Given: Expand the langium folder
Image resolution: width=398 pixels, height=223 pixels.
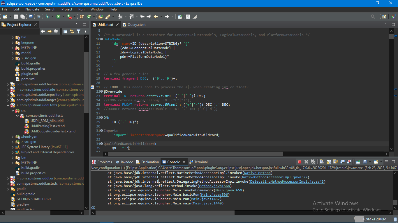Looking at the screenshot, I should 13,42.
